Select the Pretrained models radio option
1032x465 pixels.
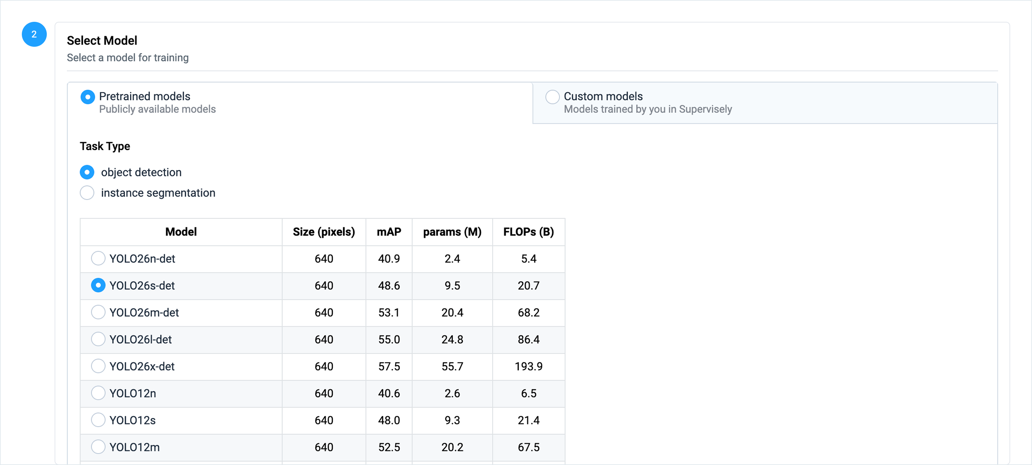pyautogui.click(x=88, y=97)
